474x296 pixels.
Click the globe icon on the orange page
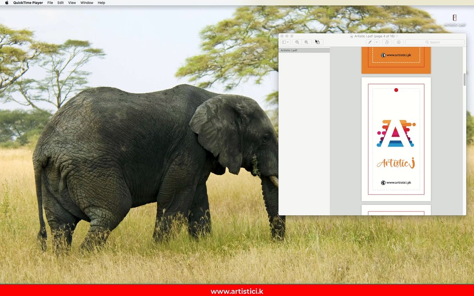click(383, 55)
